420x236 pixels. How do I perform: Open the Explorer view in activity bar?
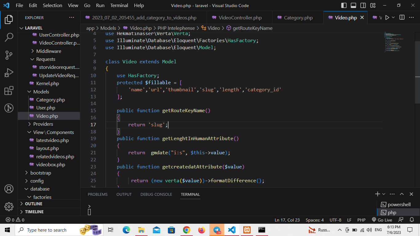pos(9,20)
